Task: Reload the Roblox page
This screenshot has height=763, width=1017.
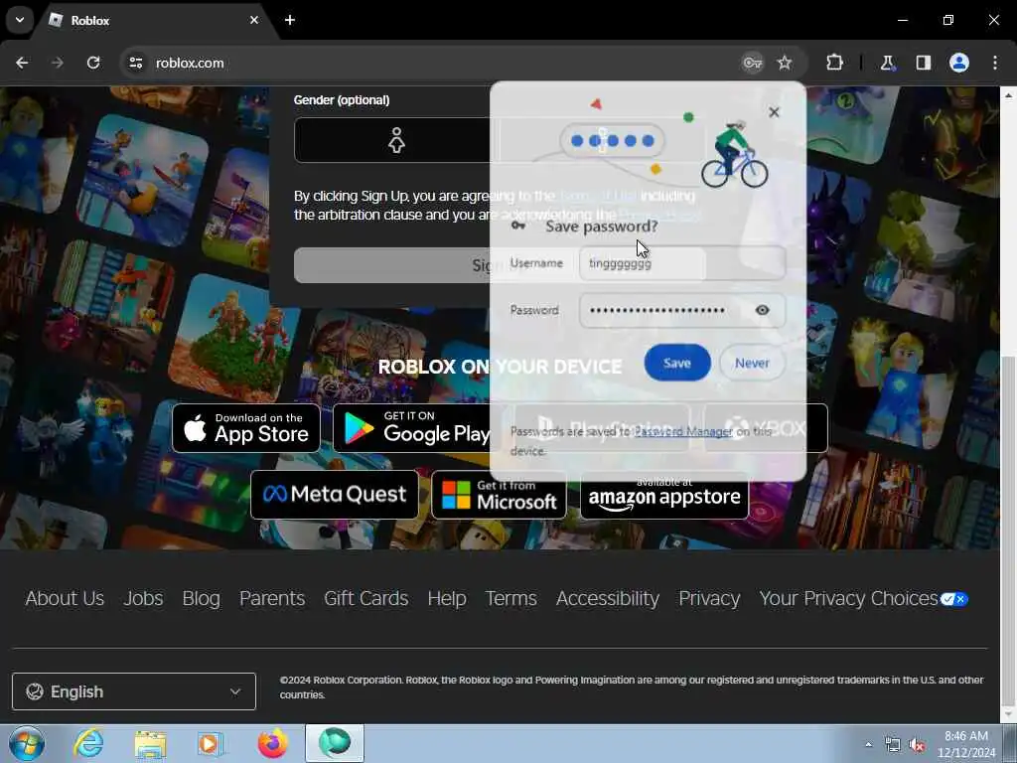Action: pyautogui.click(x=93, y=63)
